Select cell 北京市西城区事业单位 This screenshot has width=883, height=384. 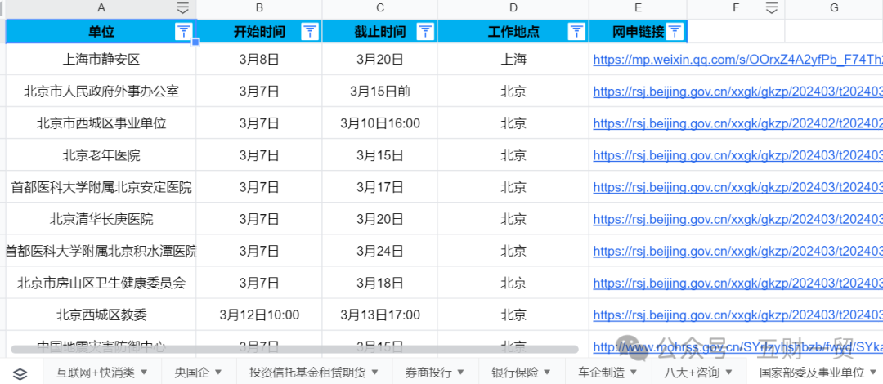(x=101, y=123)
